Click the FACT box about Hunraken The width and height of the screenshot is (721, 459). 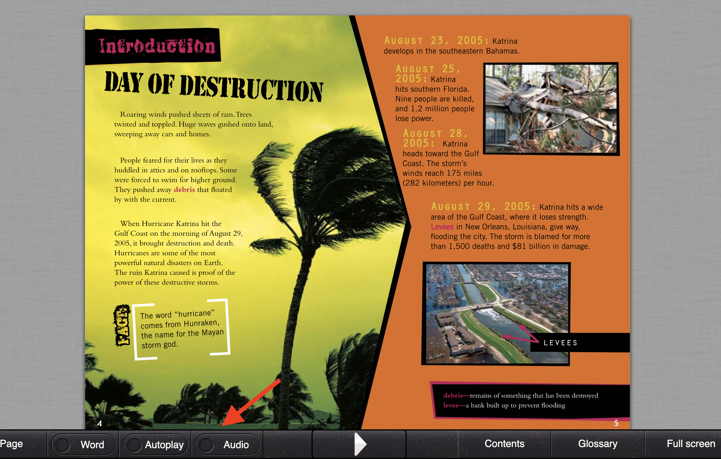(181, 330)
